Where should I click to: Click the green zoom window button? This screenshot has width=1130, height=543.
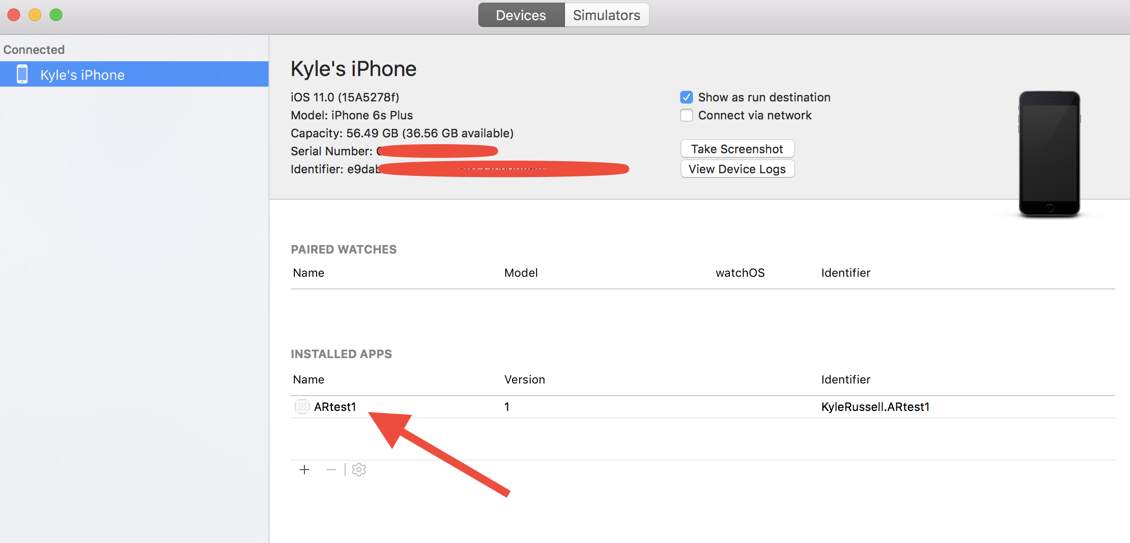(x=56, y=15)
